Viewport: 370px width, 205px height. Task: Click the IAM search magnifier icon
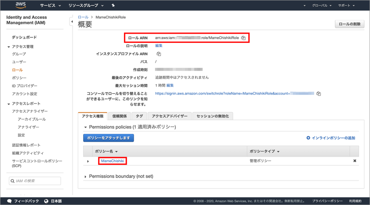pyautogui.click(x=12, y=181)
